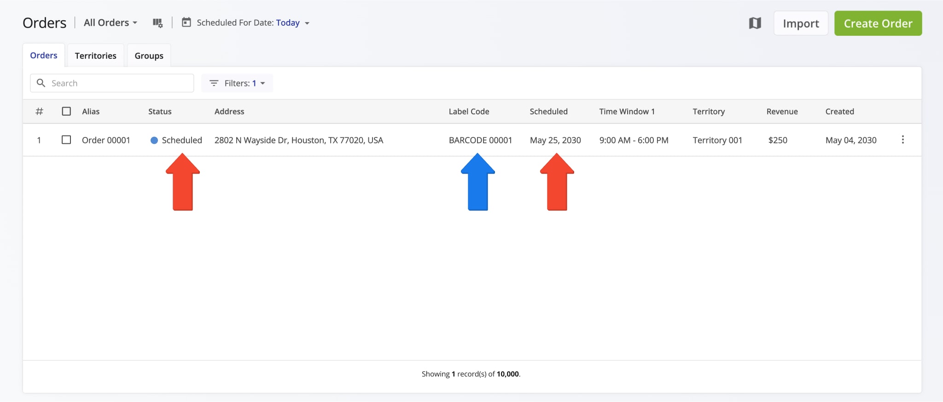
Task: Click the address 2802 N Wayside Dr
Action: [x=299, y=140]
